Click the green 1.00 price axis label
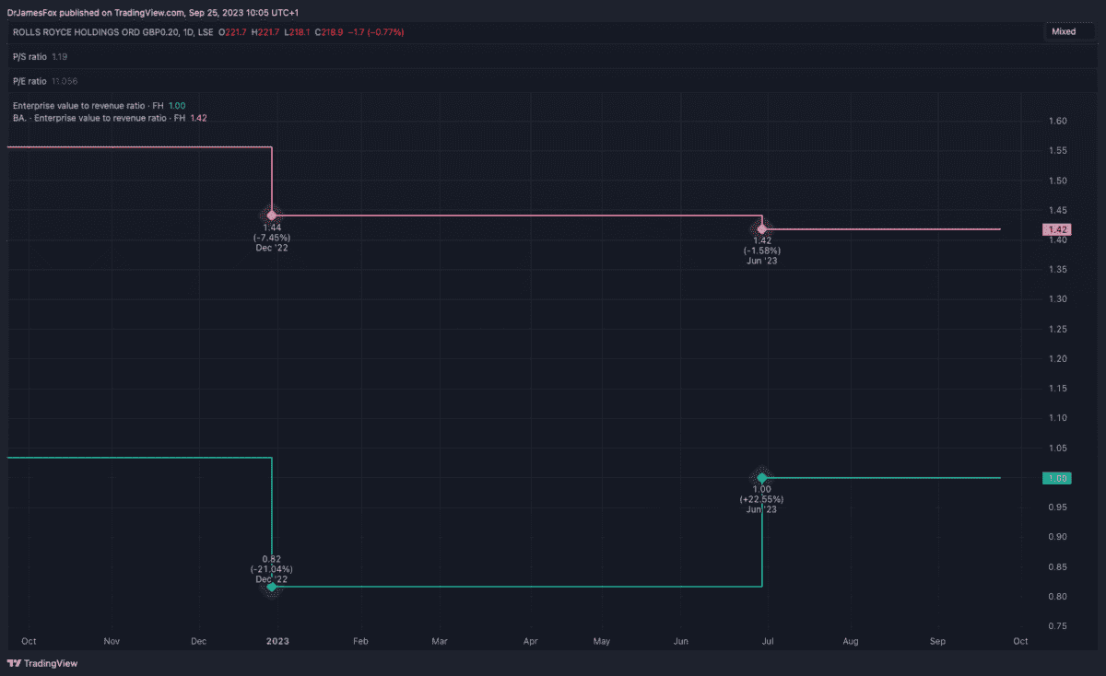Viewport: 1106px width, 676px height. pos(1058,478)
